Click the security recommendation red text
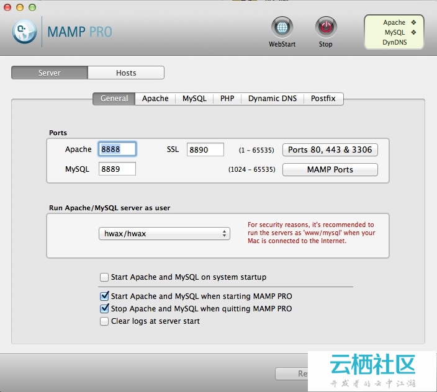 point(312,233)
